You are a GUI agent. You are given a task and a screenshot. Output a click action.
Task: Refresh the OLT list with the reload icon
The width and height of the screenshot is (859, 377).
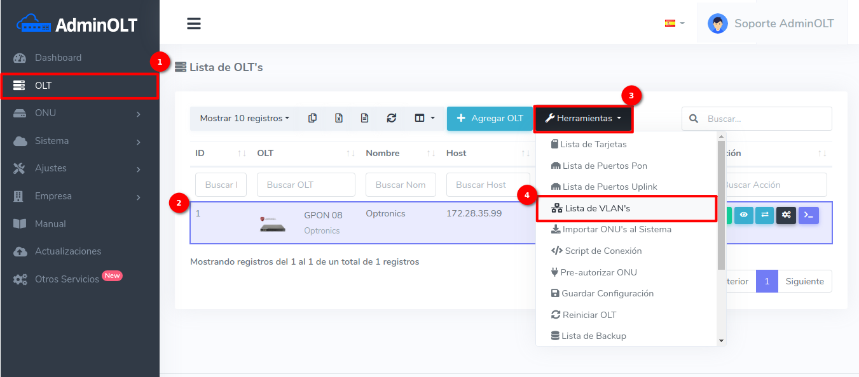(392, 118)
